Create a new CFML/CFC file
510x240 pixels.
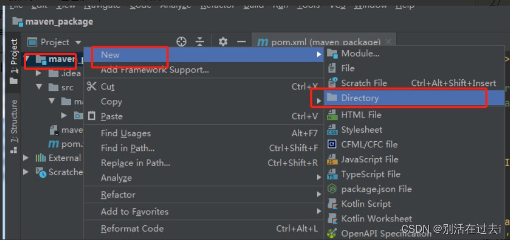414,144
